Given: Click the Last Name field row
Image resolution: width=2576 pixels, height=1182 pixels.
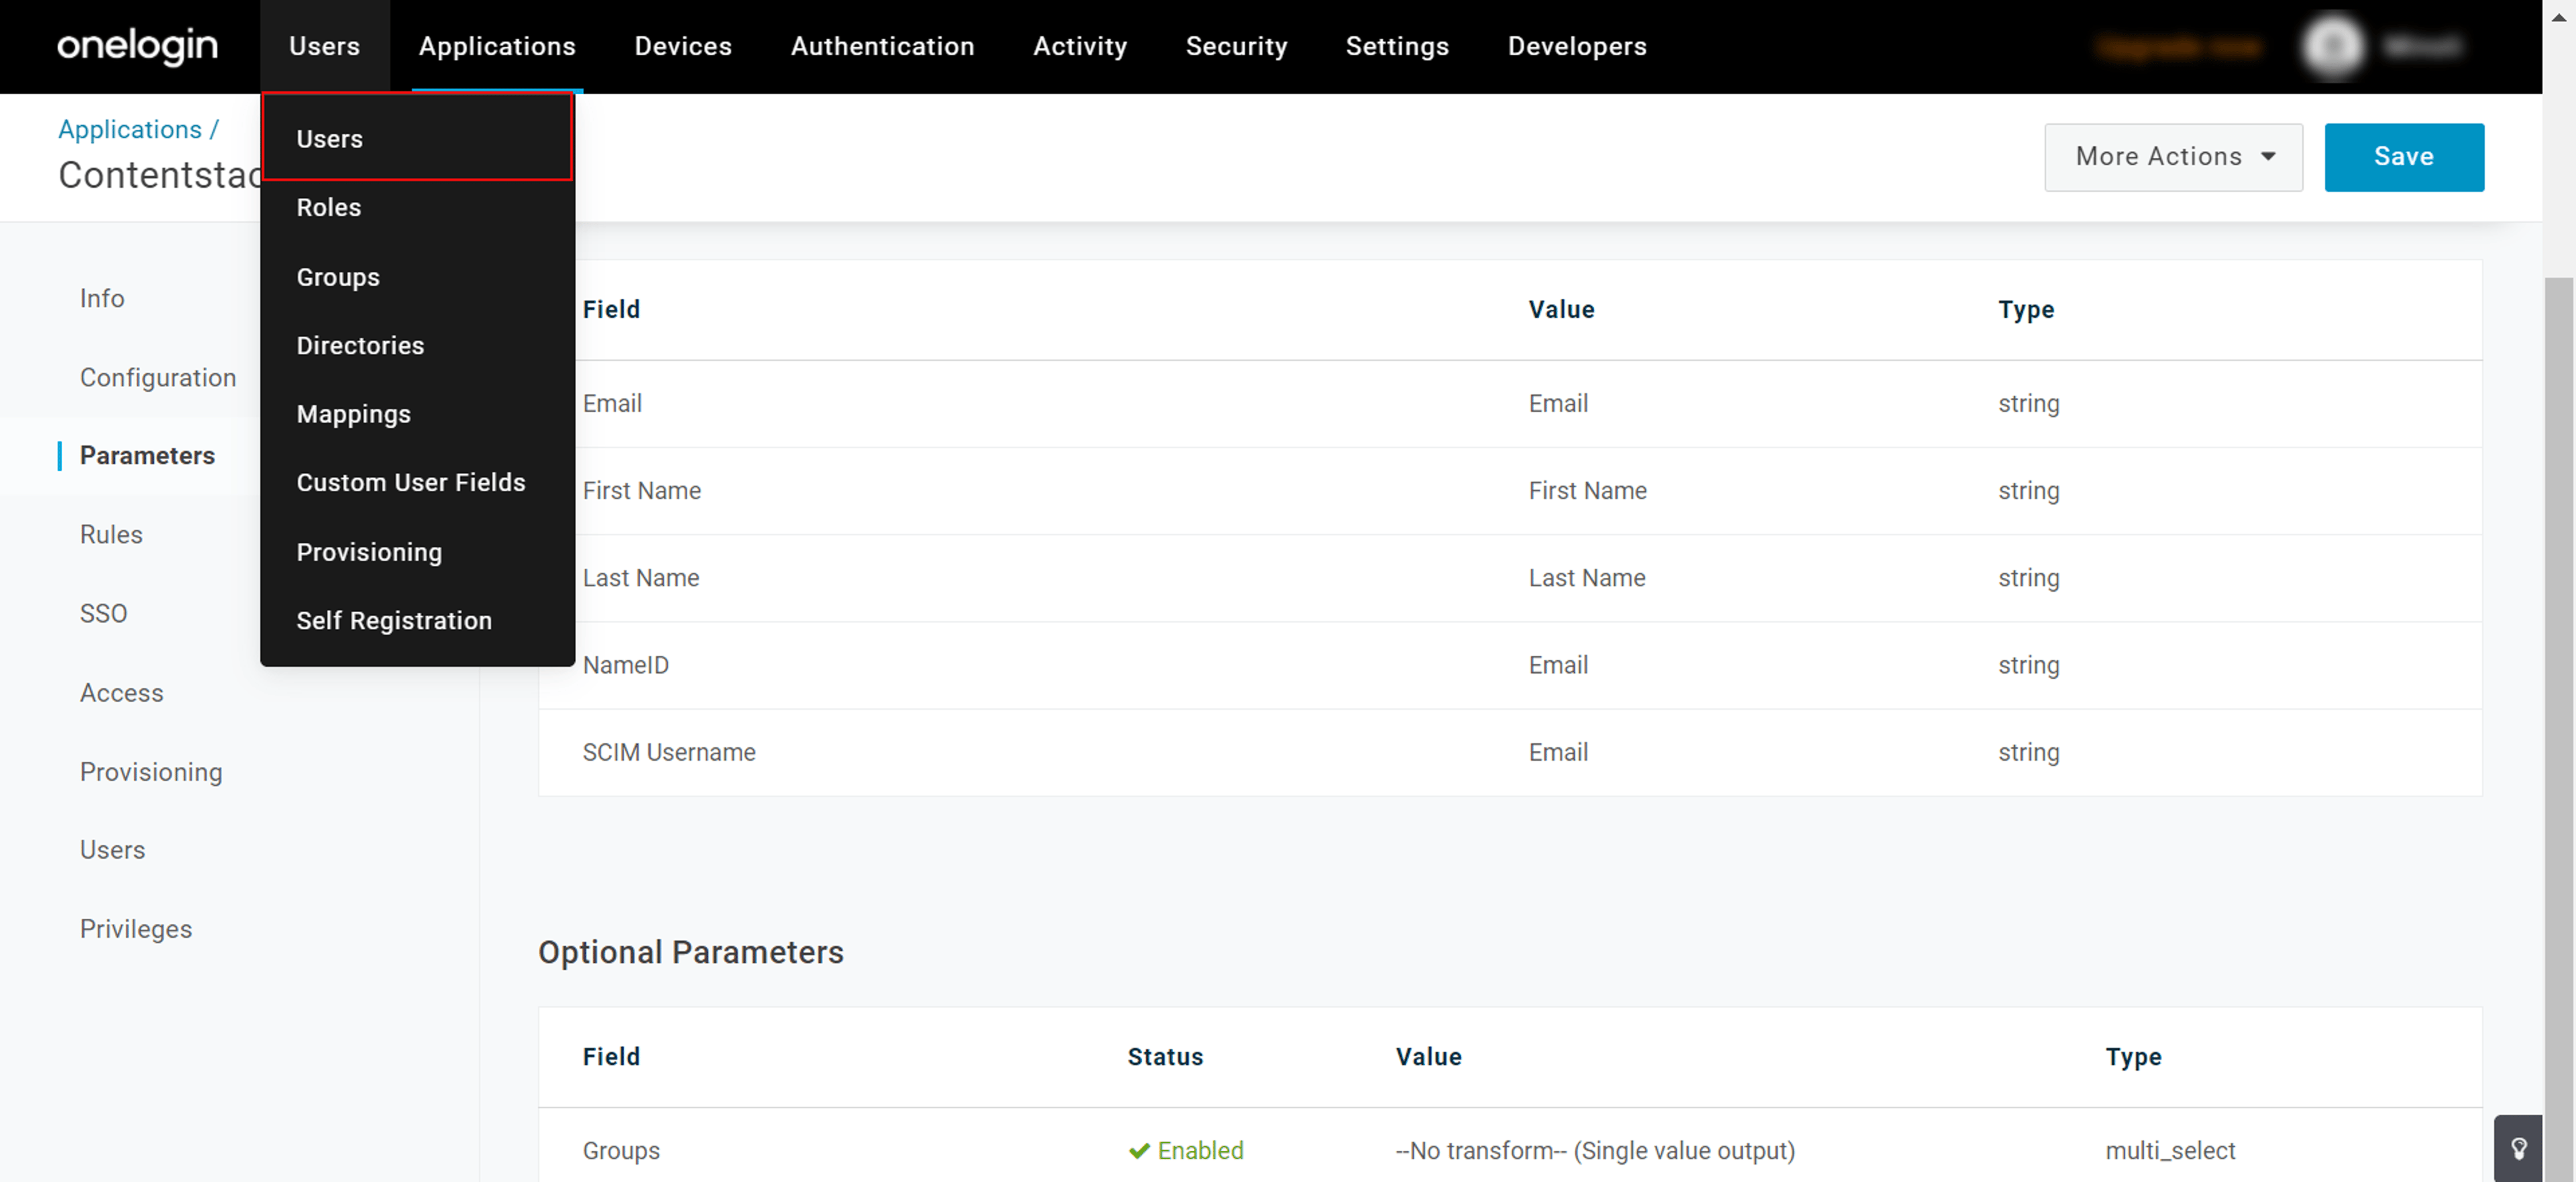Looking at the screenshot, I should pyautogui.click(x=1510, y=577).
